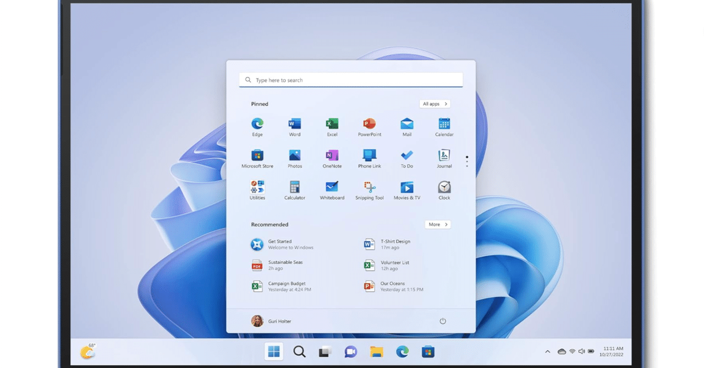This screenshot has height=368, width=704.
Task: Click the pinned apps page dots
Action: [467, 161]
